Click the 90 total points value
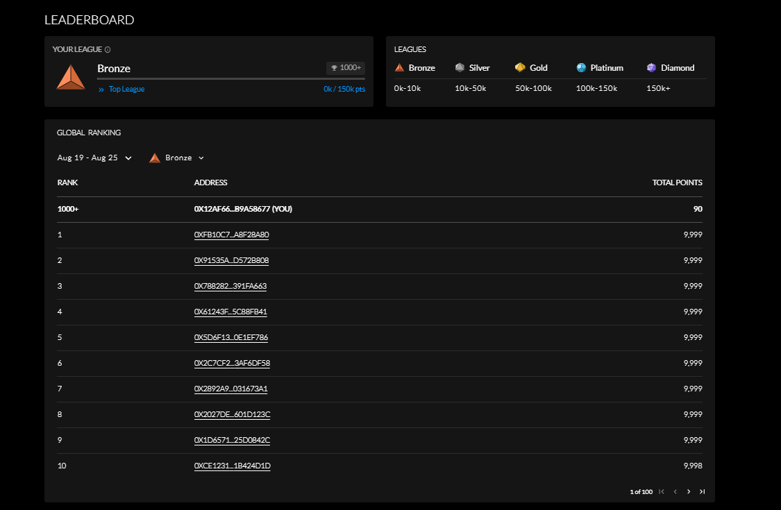781x510 pixels. [698, 209]
